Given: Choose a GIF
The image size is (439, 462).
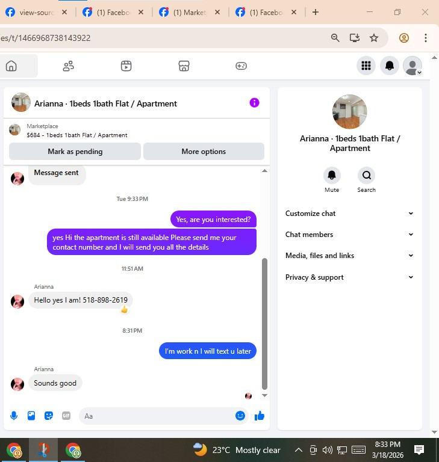Looking at the screenshot, I should (x=66, y=416).
